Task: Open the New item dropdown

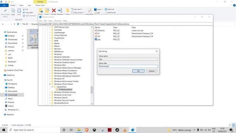Action: pos(77,9)
